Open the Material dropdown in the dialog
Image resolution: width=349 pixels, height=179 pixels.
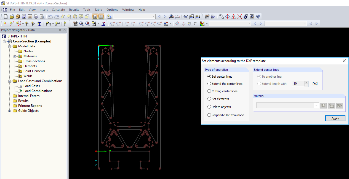coord(316,105)
